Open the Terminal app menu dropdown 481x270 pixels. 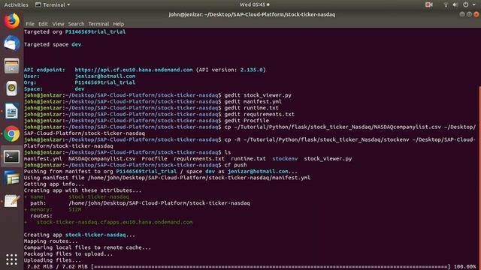(53, 4)
